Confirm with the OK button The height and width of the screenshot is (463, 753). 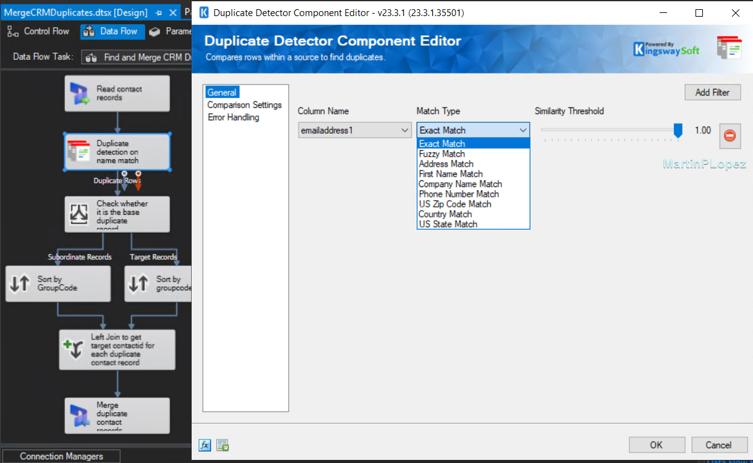point(657,444)
